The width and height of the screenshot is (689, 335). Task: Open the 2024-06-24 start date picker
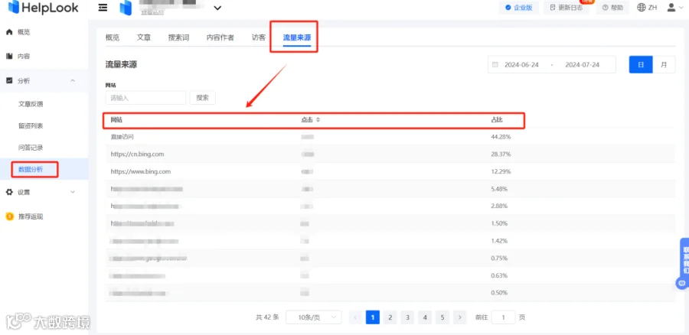click(x=521, y=64)
